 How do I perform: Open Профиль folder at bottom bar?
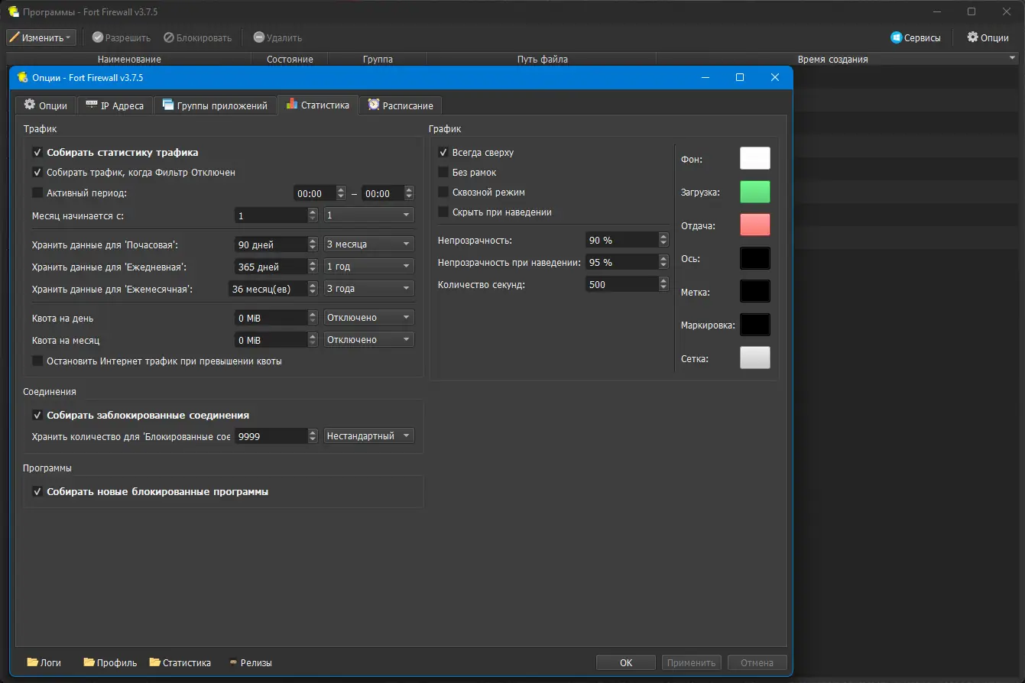click(110, 662)
